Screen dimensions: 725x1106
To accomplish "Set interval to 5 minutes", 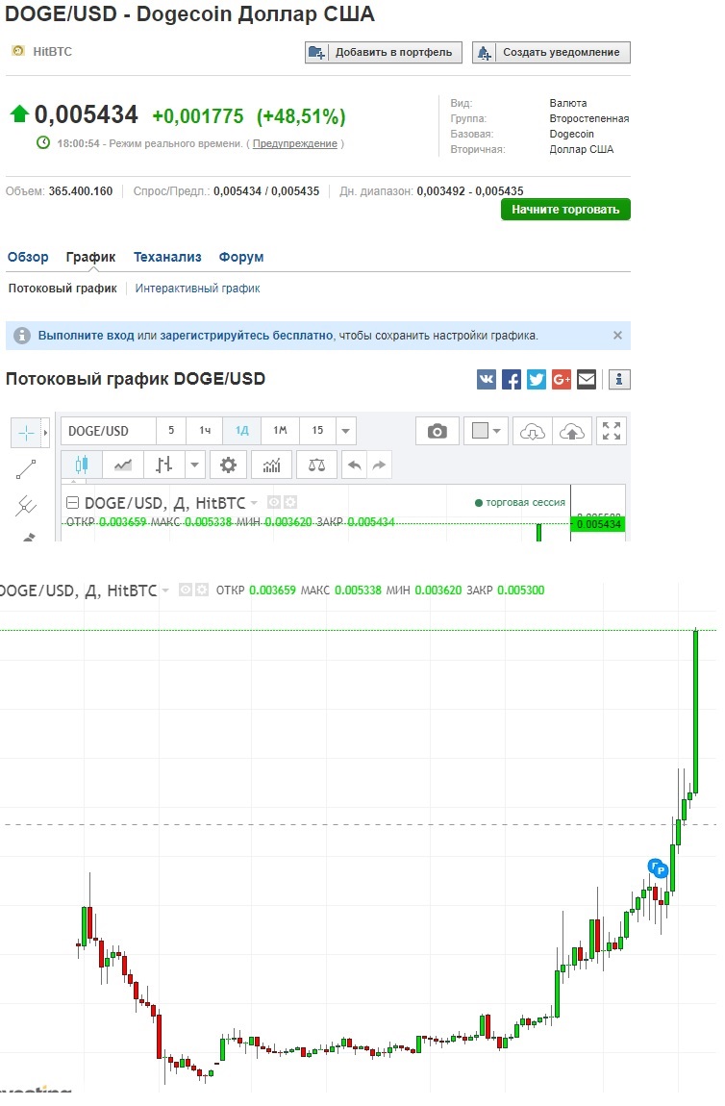I will click(x=170, y=430).
